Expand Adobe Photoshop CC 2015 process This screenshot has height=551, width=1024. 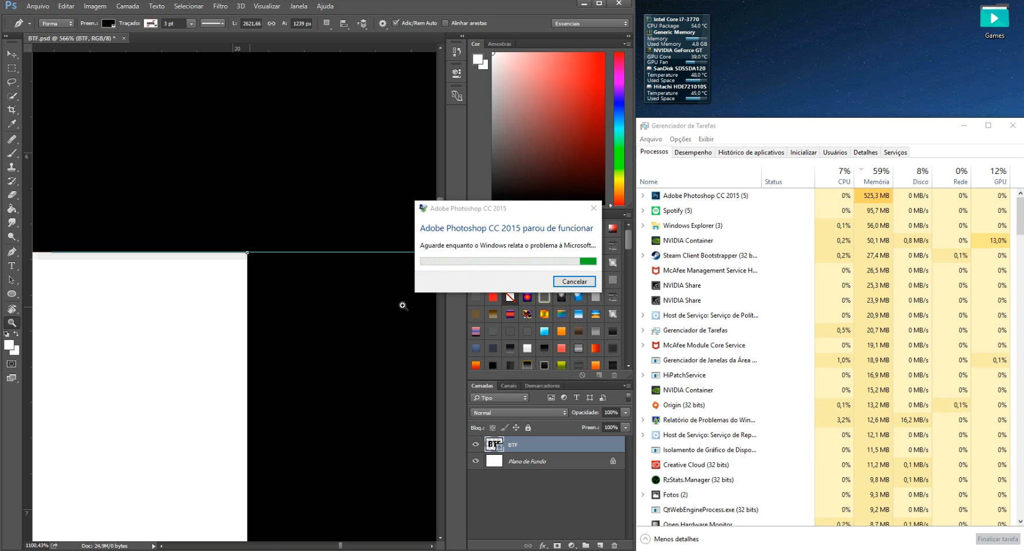tap(643, 196)
